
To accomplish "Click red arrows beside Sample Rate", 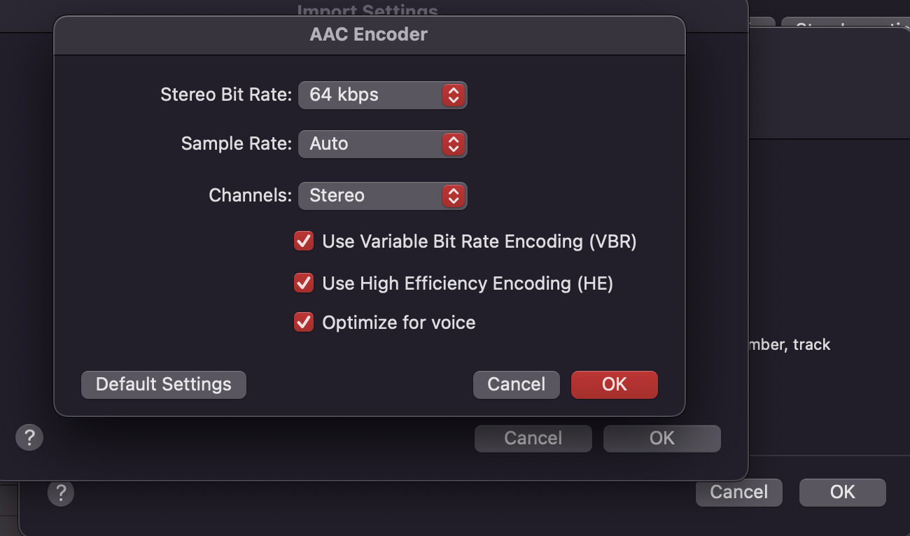I will [x=454, y=144].
